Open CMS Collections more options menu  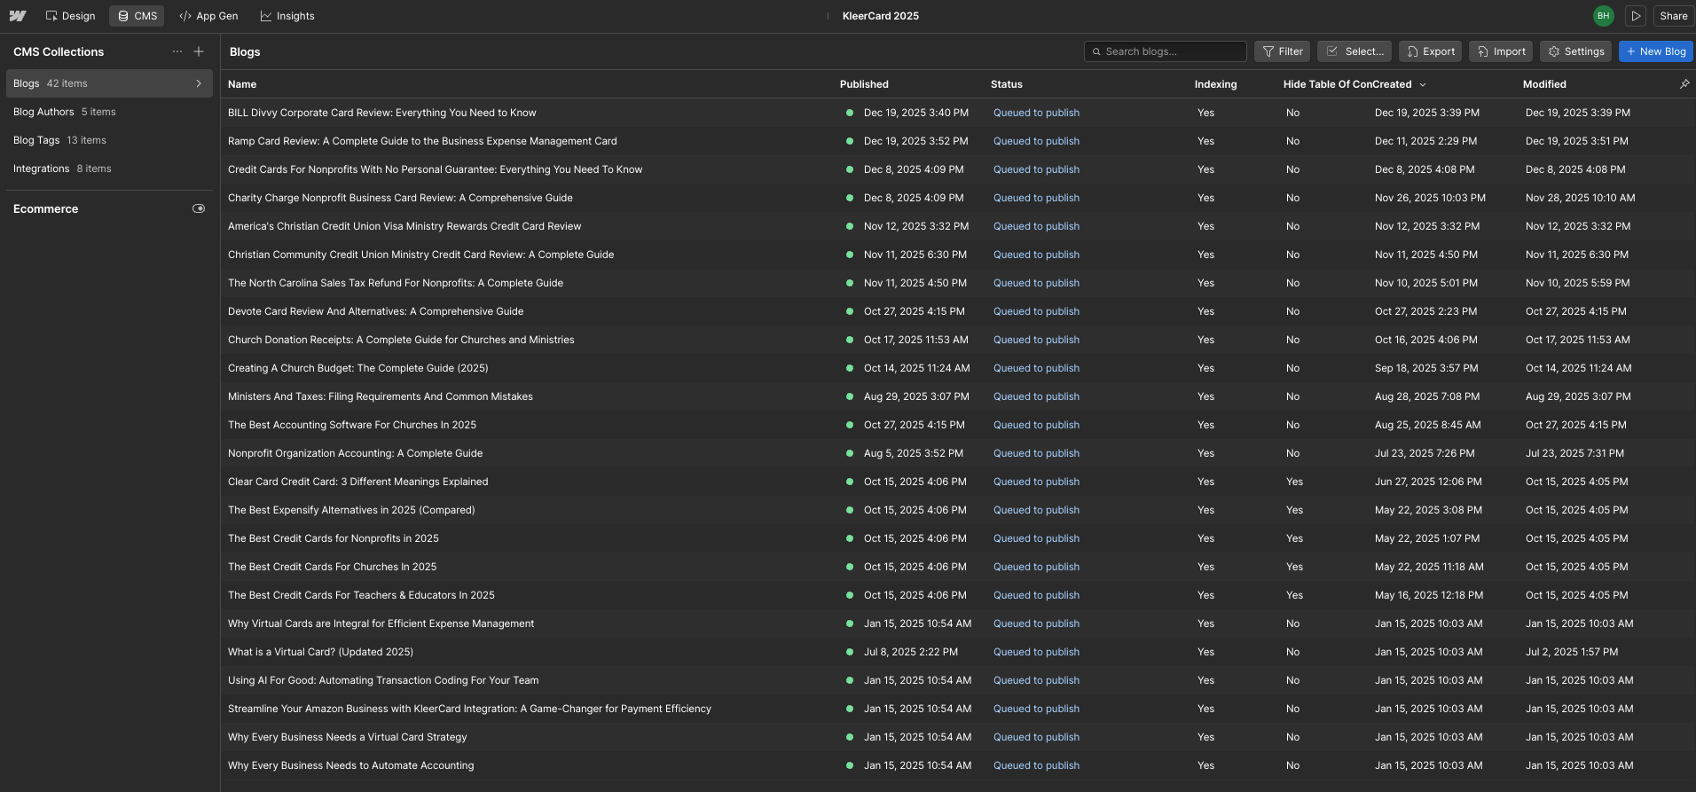[x=177, y=51]
